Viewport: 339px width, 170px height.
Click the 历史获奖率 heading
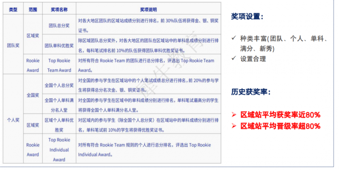click(251, 92)
